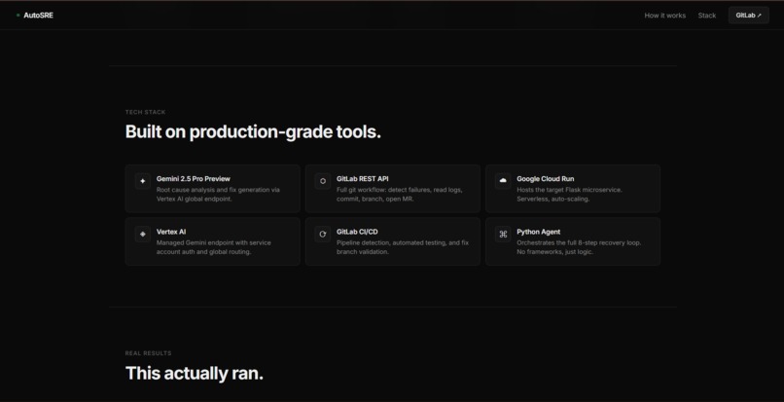The image size is (784, 402).
Task: Click the command icon beside Python Agent
Action: (503, 234)
